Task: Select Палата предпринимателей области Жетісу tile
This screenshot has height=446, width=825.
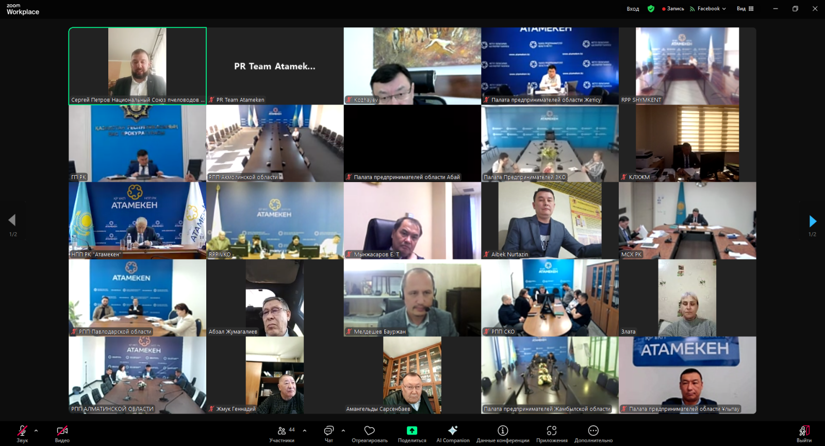Action: [x=550, y=66]
